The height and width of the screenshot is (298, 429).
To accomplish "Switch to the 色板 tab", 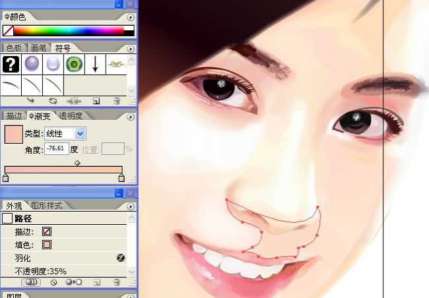I will point(14,48).
